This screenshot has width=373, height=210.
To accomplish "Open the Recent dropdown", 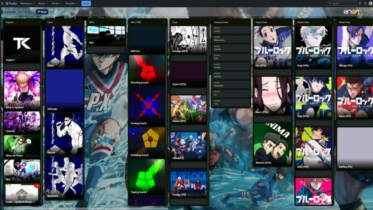I will (43, 4).
